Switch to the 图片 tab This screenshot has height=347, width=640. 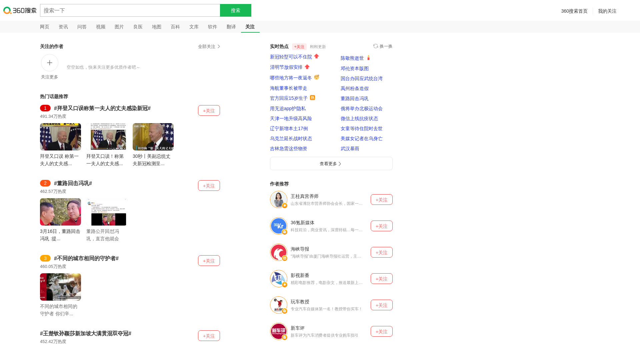[x=119, y=27]
